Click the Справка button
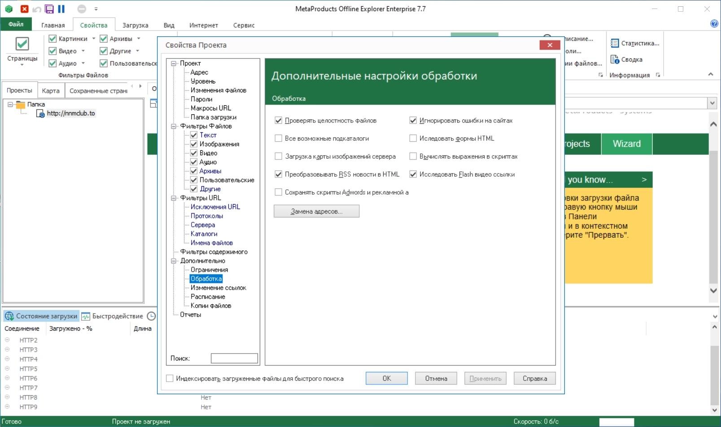721x427 pixels. coord(535,378)
